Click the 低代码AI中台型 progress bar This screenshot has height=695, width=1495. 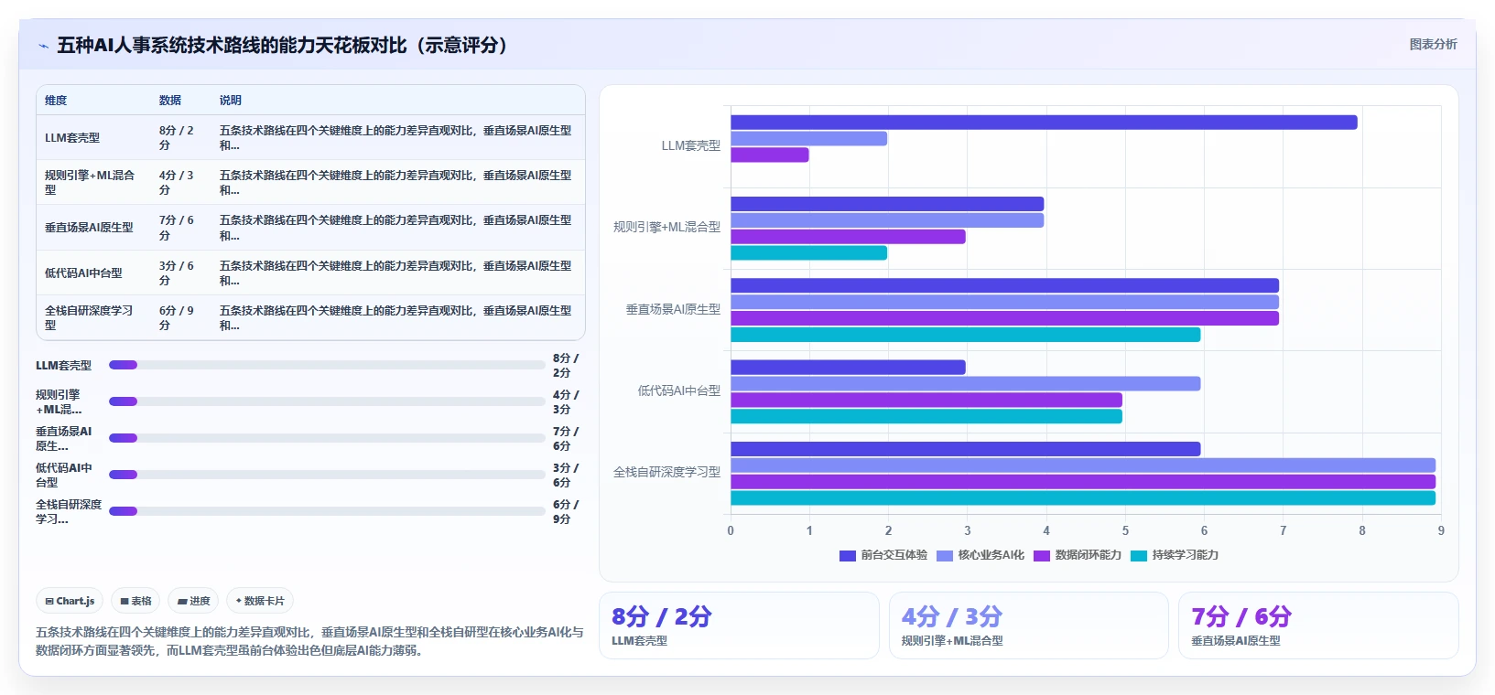[327, 475]
